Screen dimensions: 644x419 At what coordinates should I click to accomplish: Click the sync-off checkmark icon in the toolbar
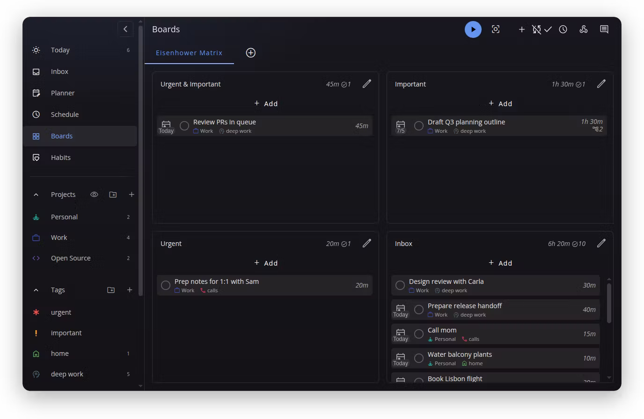tap(542, 29)
